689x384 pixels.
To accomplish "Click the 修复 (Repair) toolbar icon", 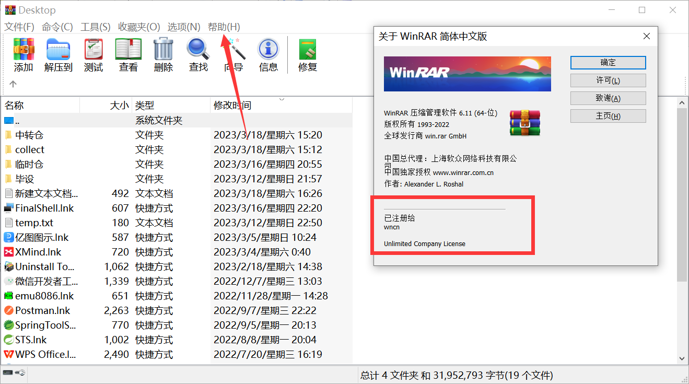I will pyautogui.click(x=308, y=49).
